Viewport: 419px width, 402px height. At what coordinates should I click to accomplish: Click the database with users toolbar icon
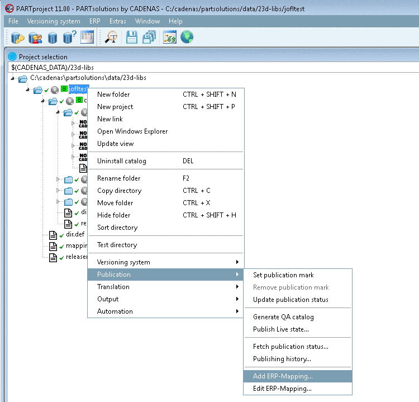tap(35, 37)
